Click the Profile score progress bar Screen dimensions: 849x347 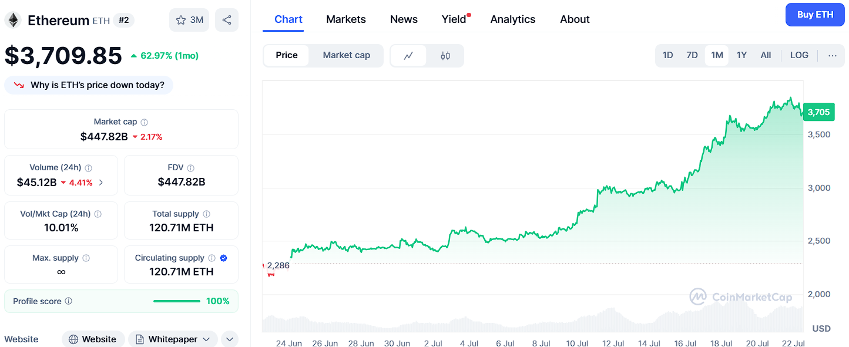[177, 301]
